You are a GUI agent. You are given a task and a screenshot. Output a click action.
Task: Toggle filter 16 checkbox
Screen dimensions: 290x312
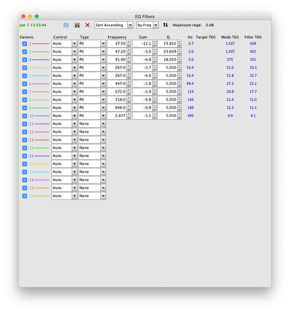(x=25, y=164)
